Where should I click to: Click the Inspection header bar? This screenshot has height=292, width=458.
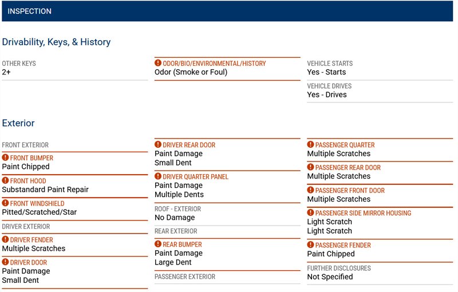click(x=227, y=11)
